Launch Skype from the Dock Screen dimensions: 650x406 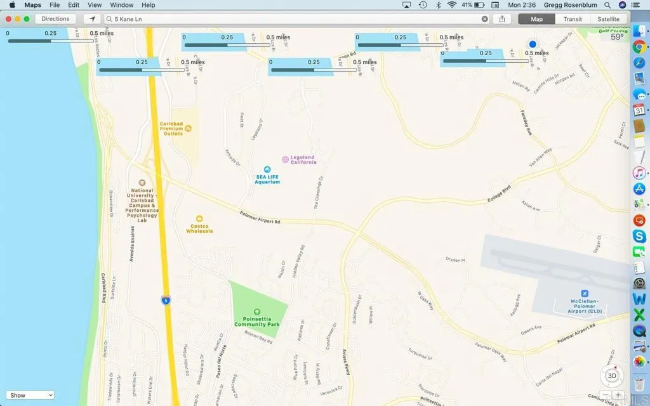639,236
